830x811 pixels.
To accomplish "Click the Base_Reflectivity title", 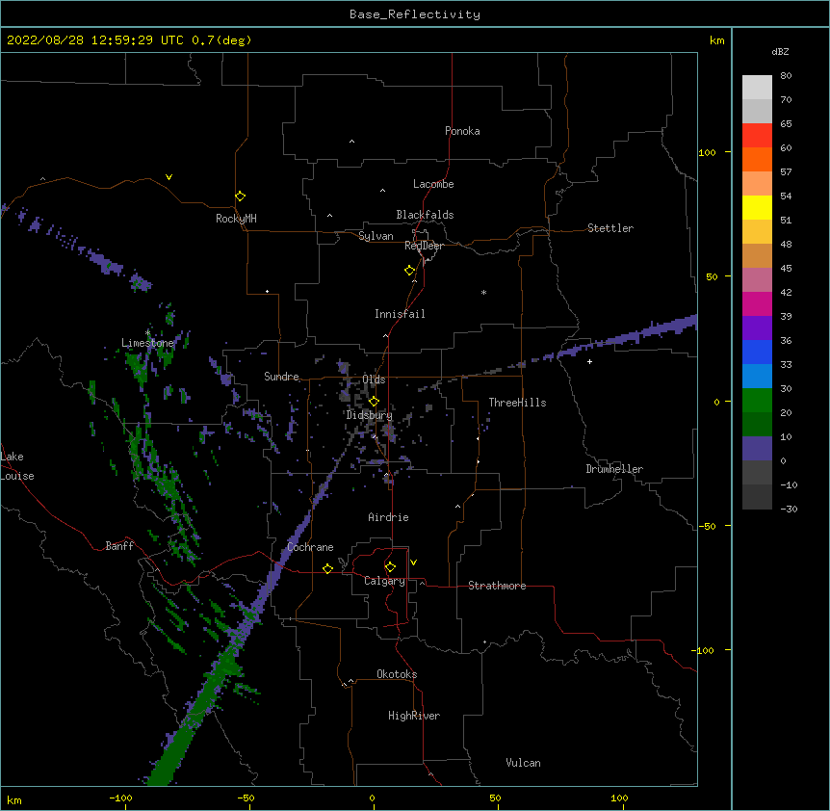I will (x=415, y=14).
